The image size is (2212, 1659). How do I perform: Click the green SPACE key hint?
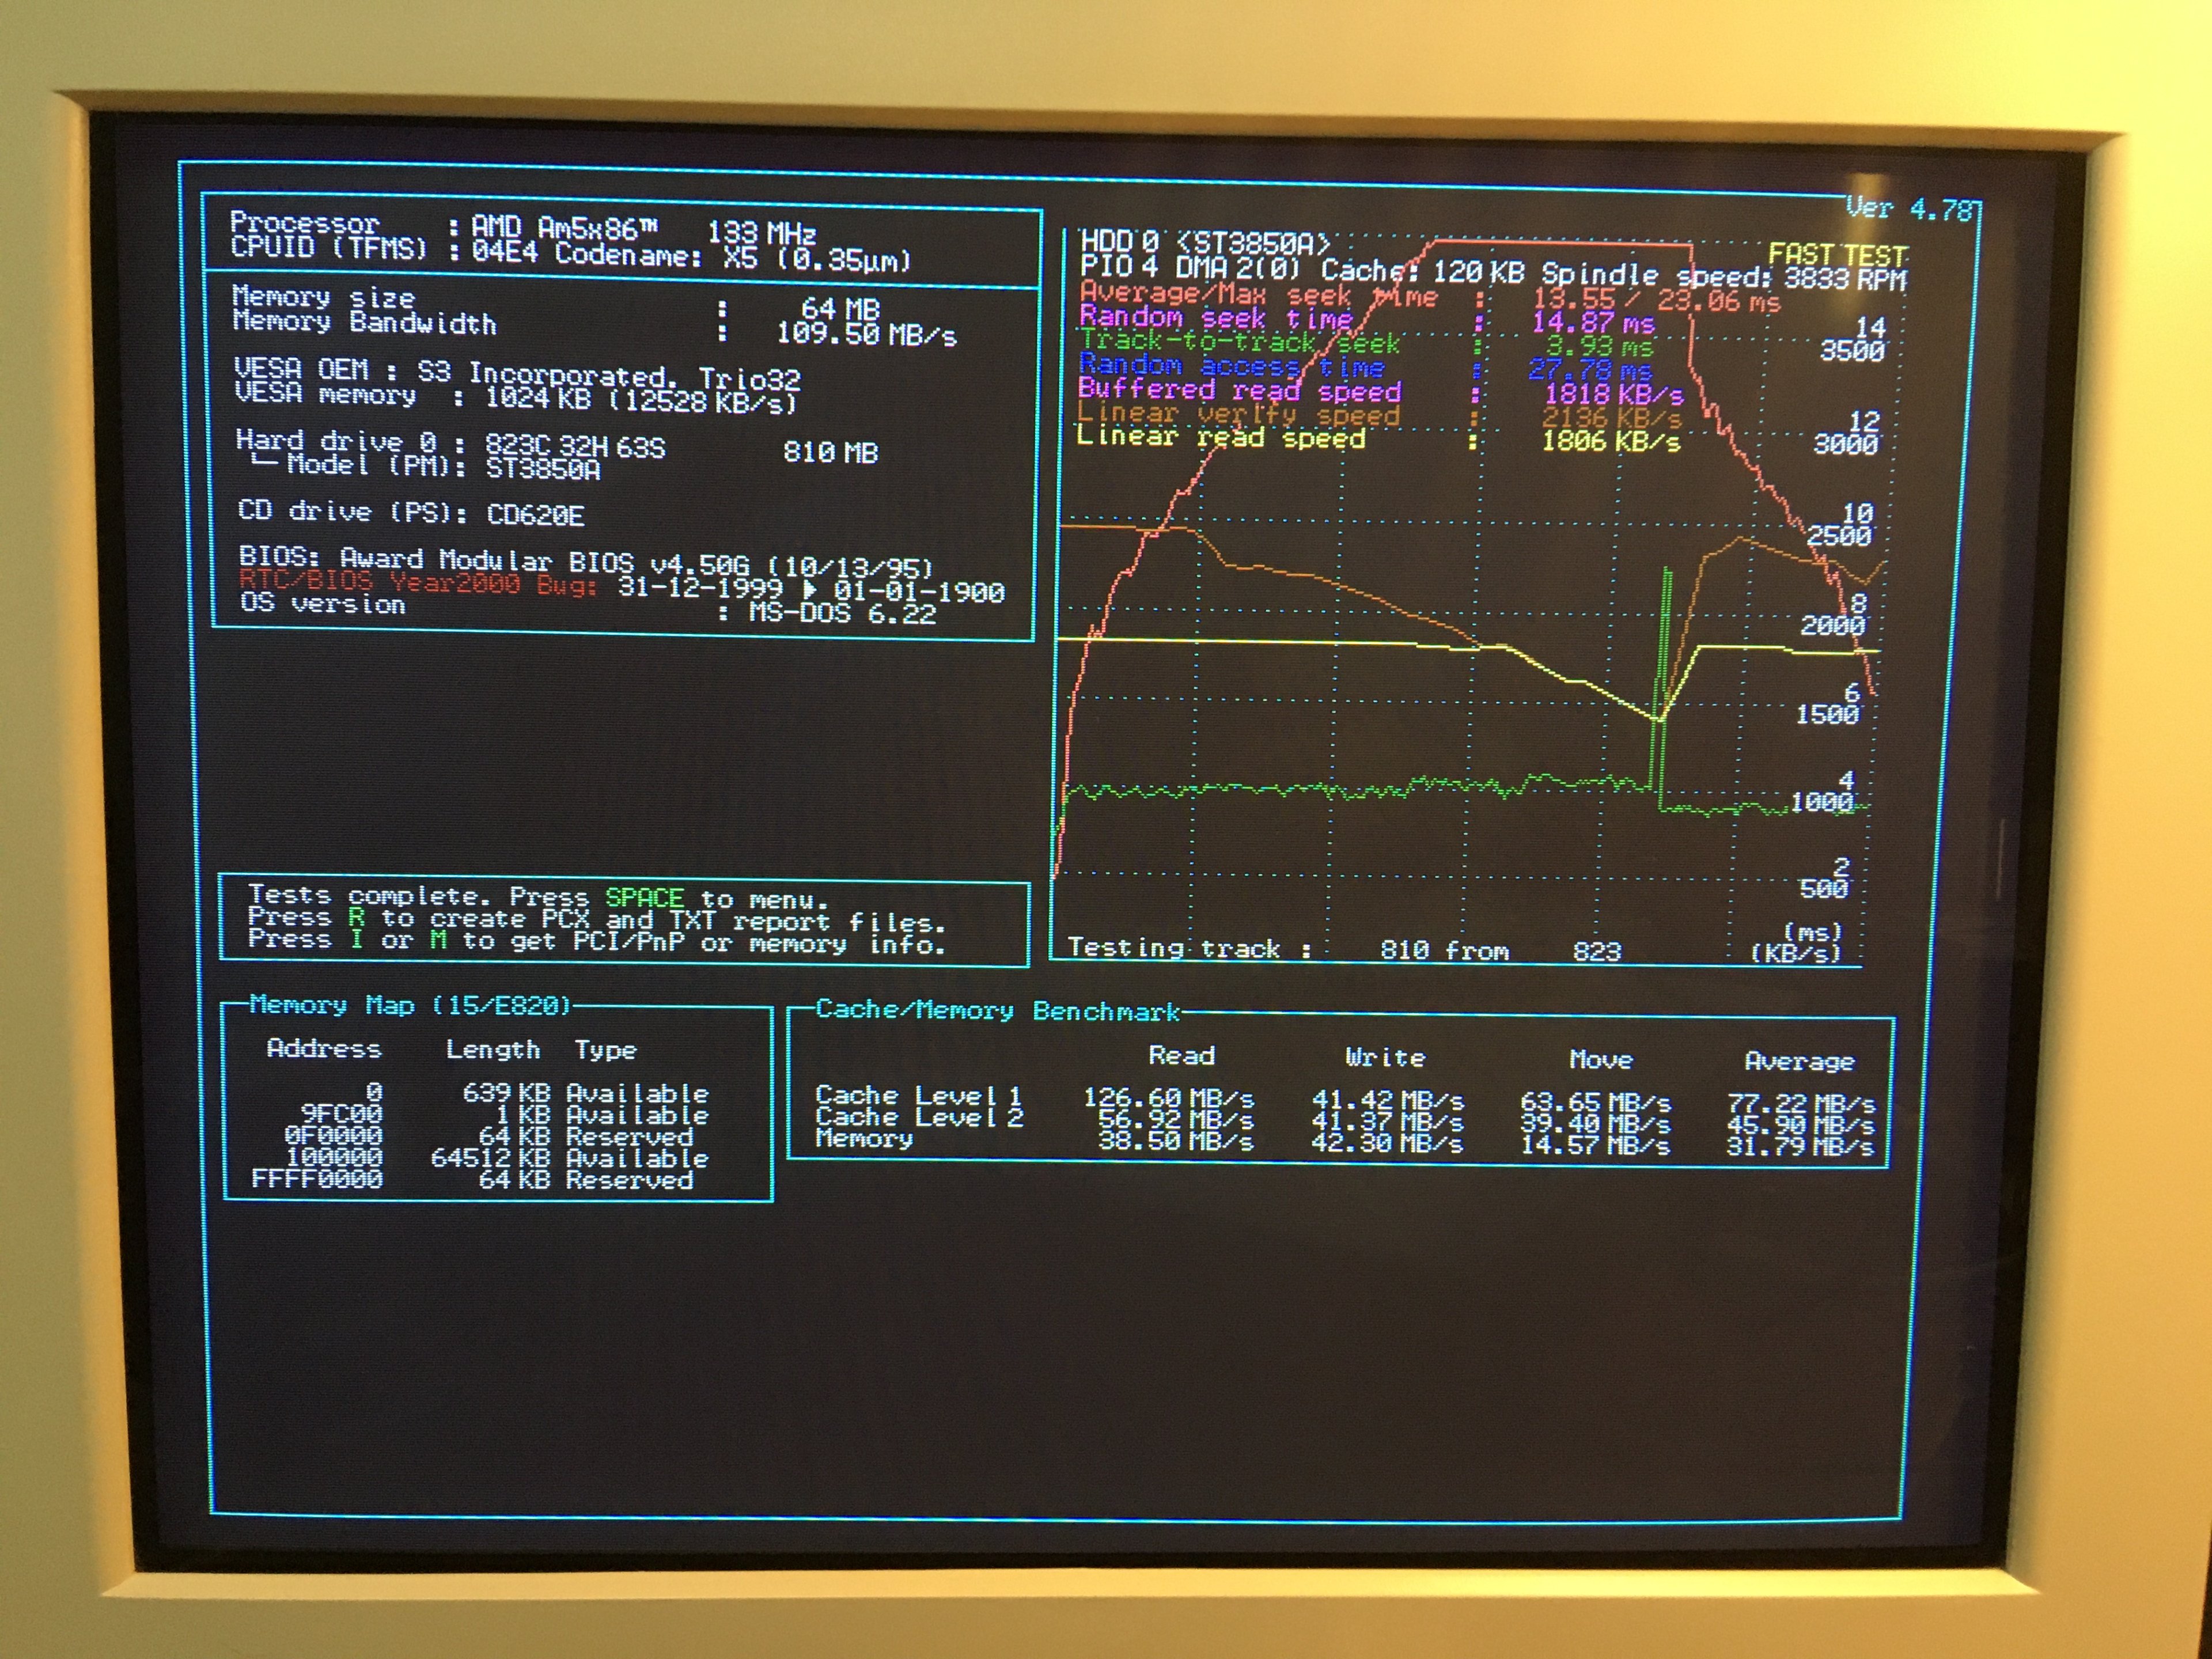[644, 897]
